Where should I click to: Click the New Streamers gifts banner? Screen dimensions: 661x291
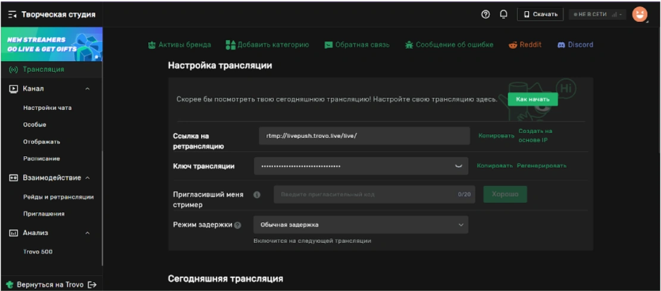click(x=51, y=44)
